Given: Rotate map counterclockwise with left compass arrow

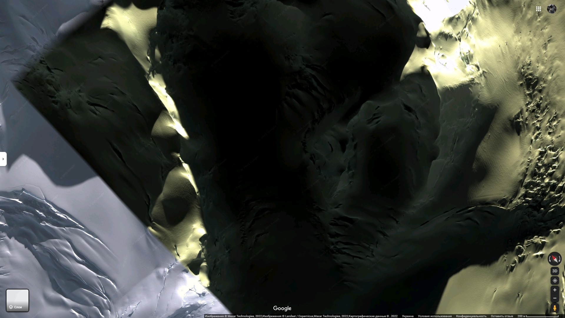Looking at the screenshot, I should 549,259.
